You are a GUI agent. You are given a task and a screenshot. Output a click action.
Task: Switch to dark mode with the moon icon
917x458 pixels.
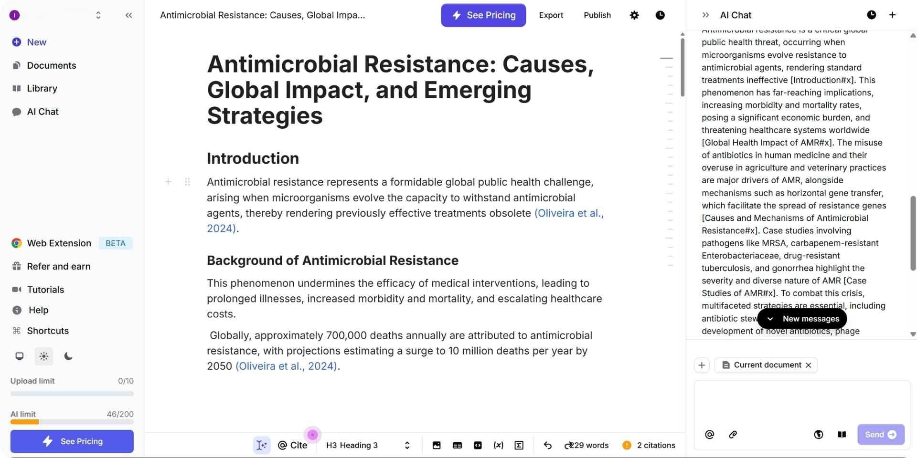click(68, 356)
